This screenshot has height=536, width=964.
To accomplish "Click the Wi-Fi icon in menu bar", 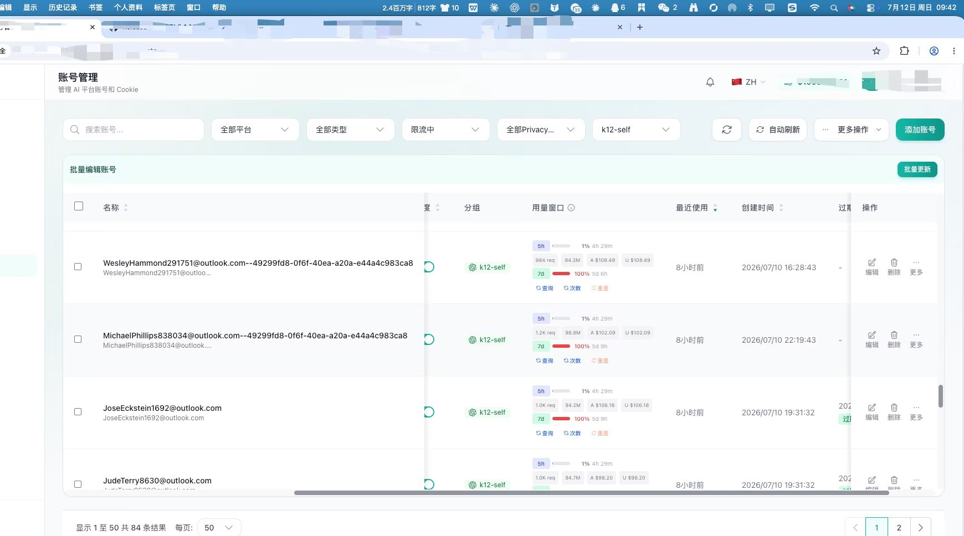I will tap(814, 8).
